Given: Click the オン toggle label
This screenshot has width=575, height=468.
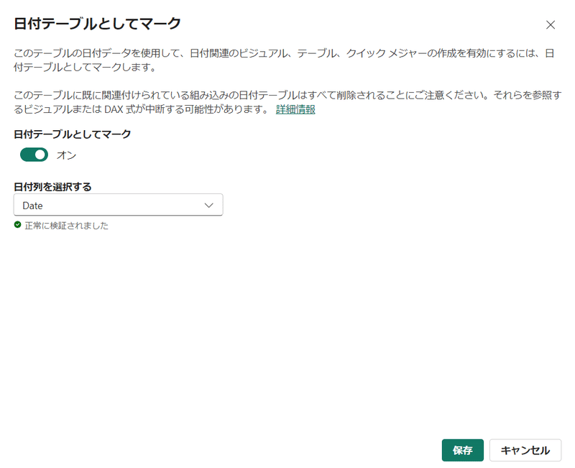Looking at the screenshot, I should [x=66, y=155].
